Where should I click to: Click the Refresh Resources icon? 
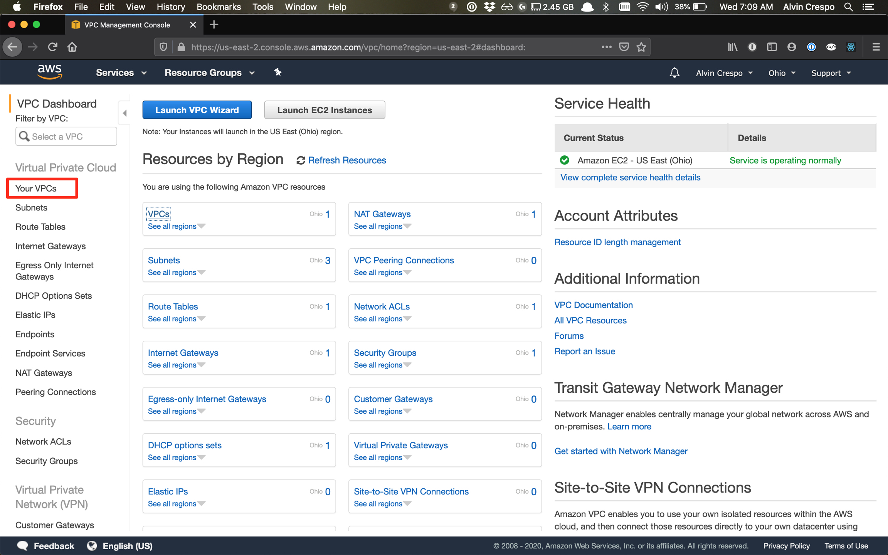(x=300, y=160)
